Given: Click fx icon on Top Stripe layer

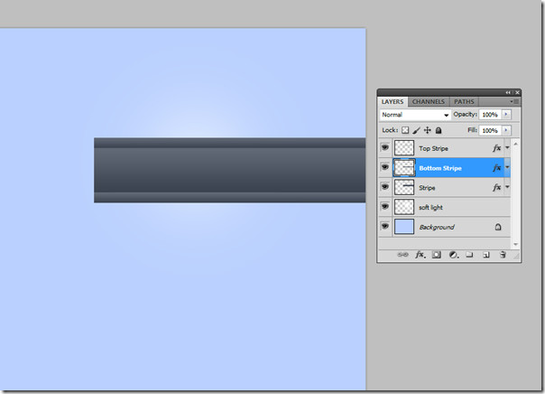Looking at the screenshot, I should pos(496,148).
